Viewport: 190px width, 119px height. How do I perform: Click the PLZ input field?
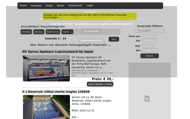point(148,46)
